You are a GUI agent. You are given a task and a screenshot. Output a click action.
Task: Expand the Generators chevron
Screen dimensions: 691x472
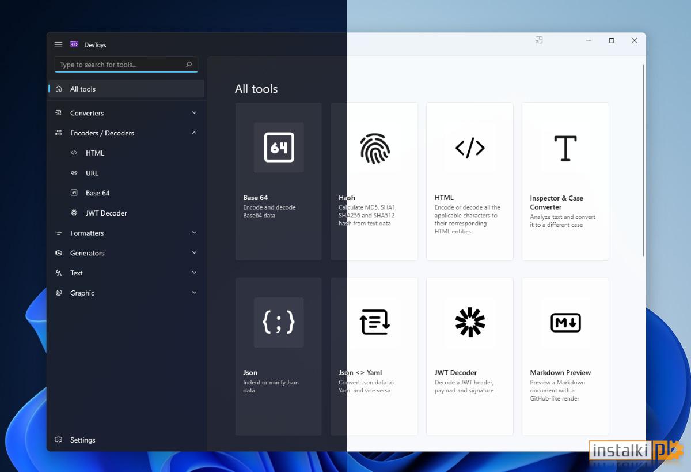(x=194, y=252)
